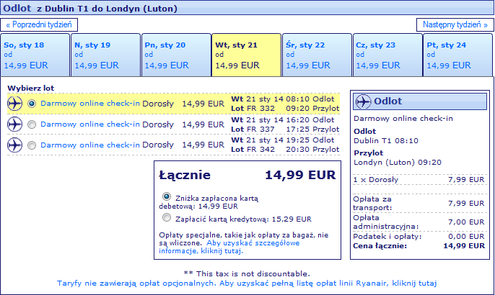Click the airplane icon beside flight FR 337
Screen dimensions: 495x295
(15, 124)
